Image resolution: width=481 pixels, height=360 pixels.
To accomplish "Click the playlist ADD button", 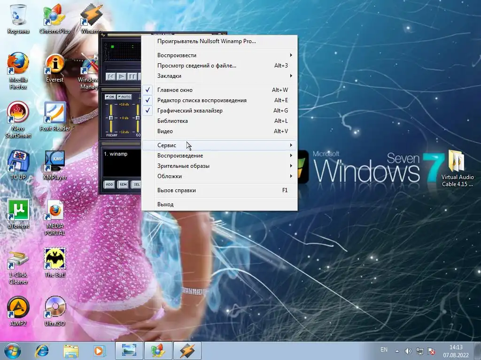I will coord(109,184).
